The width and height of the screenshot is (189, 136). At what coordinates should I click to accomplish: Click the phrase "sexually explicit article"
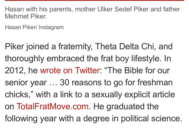133,95
